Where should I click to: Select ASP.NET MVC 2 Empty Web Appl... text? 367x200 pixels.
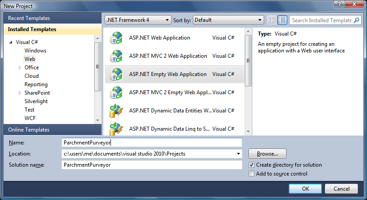pos(170,92)
